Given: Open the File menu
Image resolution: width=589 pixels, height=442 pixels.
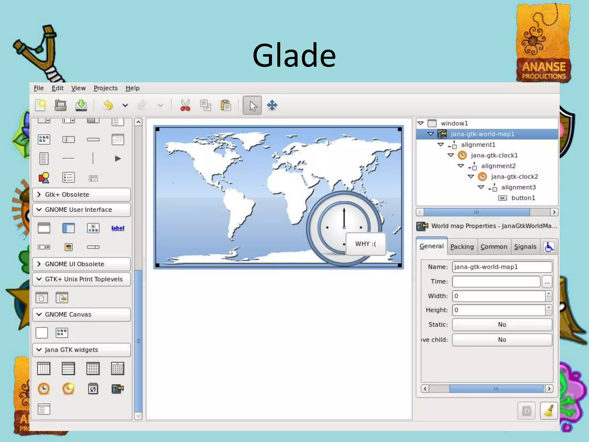Looking at the screenshot, I should pos(39,88).
